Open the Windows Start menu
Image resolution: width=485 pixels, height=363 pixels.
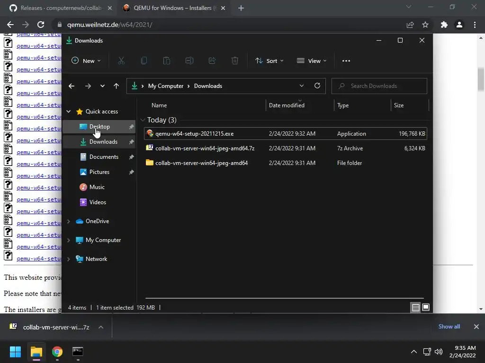[x=15, y=352]
